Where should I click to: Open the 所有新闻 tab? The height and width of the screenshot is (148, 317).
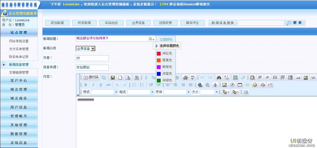pyautogui.click(x=84, y=23)
